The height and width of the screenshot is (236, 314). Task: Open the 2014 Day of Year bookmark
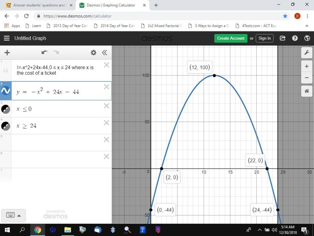click(x=115, y=26)
